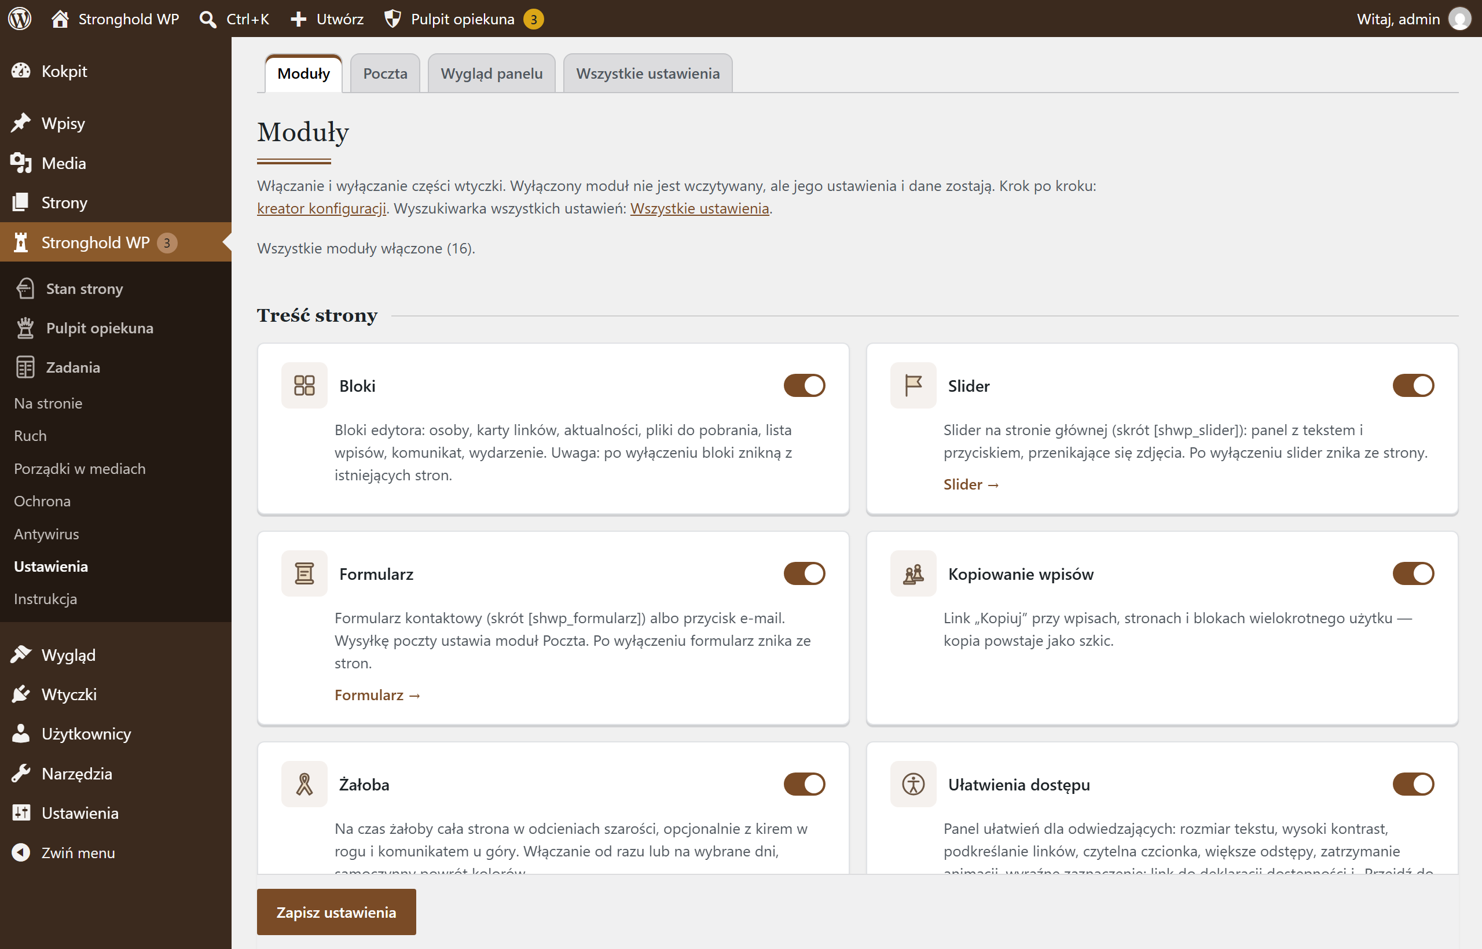Click the Wtyczki plug icon
This screenshot has width=1482, height=949.
point(21,694)
